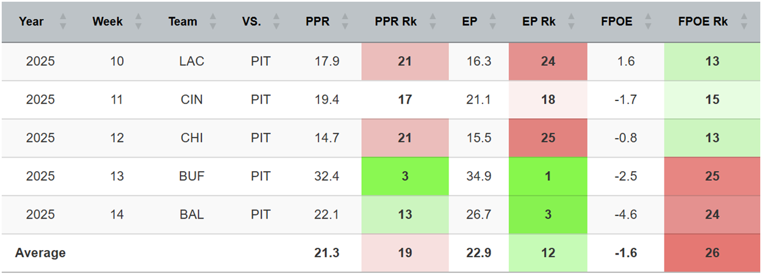Click the bright green PPR Rk 3 cell
The height and width of the screenshot is (274, 762).
click(x=404, y=177)
